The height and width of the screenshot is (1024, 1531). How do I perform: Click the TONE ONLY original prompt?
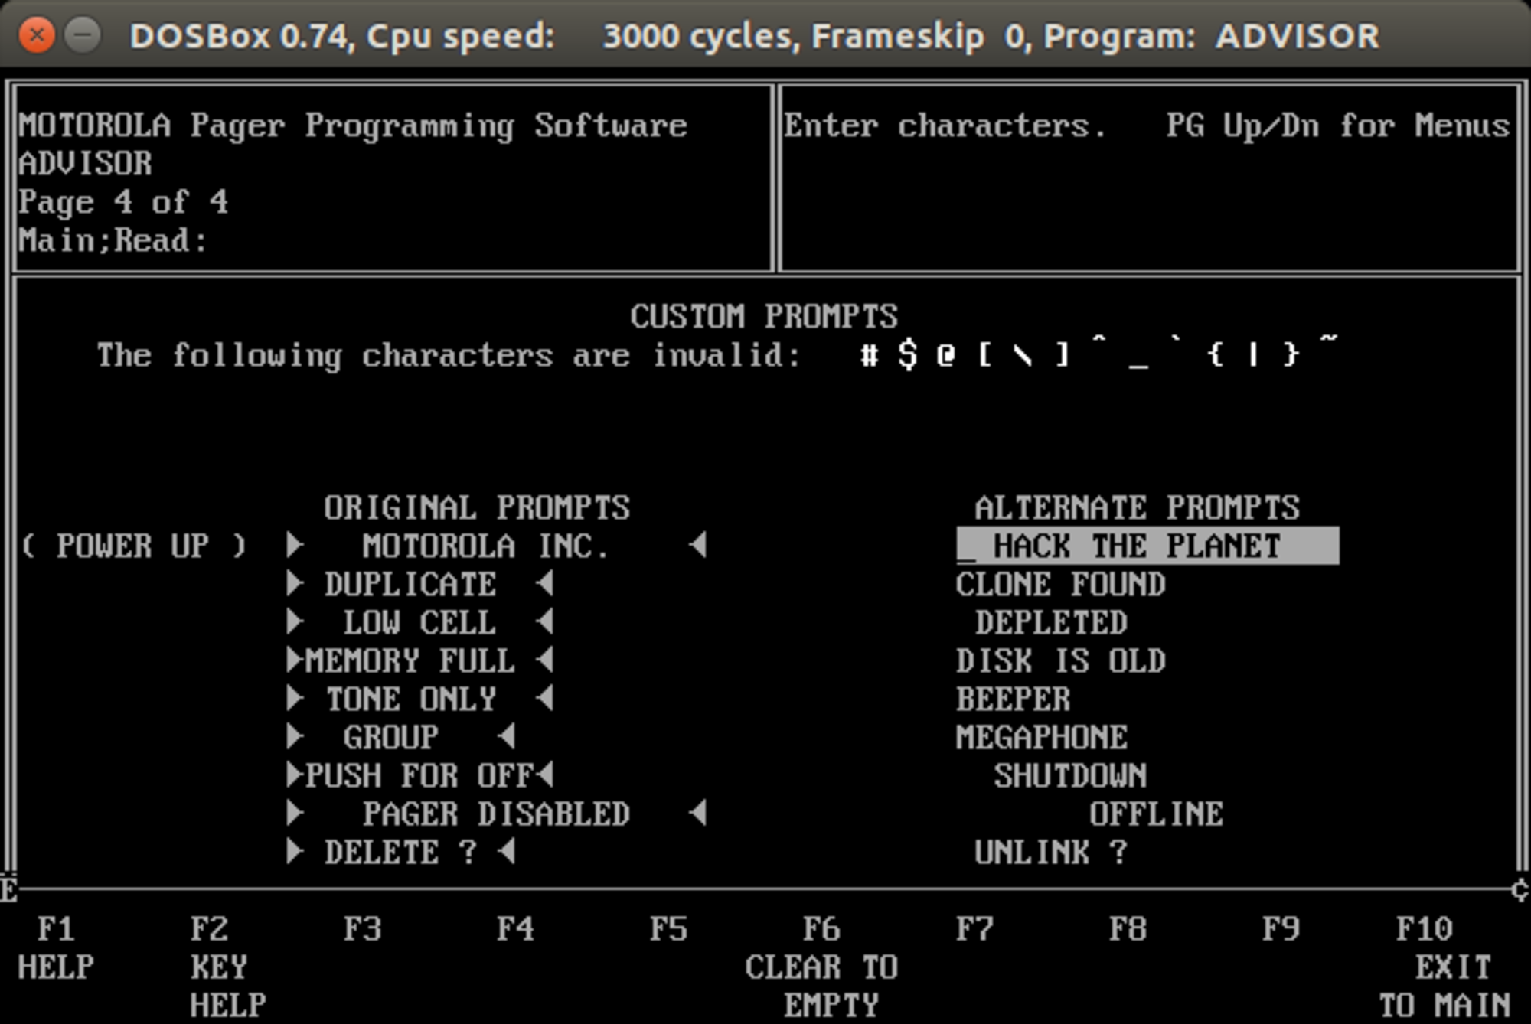coord(410,700)
